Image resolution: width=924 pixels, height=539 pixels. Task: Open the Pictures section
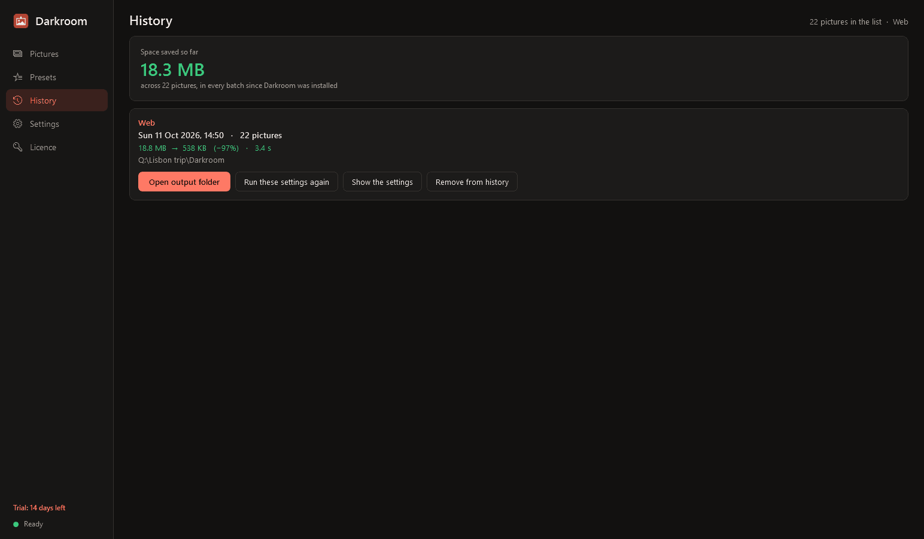[57, 54]
